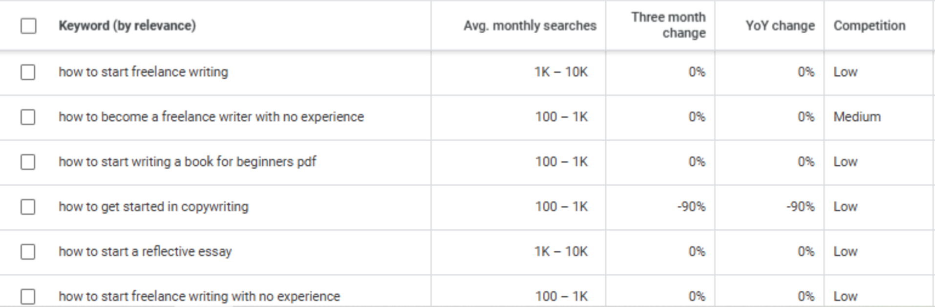The image size is (935, 307).
Task: Click the -90% YoY change value
Action: (x=800, y=207)
